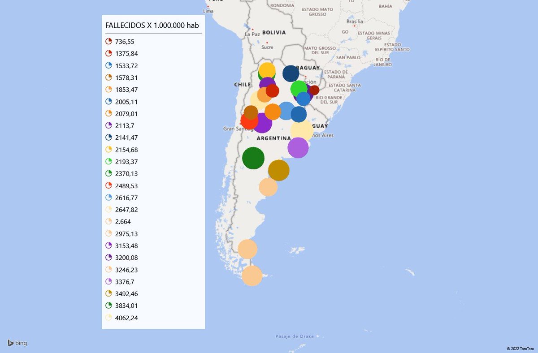Image resolution: width=538 pixels, height=353 pixels.
Task: Click legend value 3376,7
Action: (x=125, y=282)
